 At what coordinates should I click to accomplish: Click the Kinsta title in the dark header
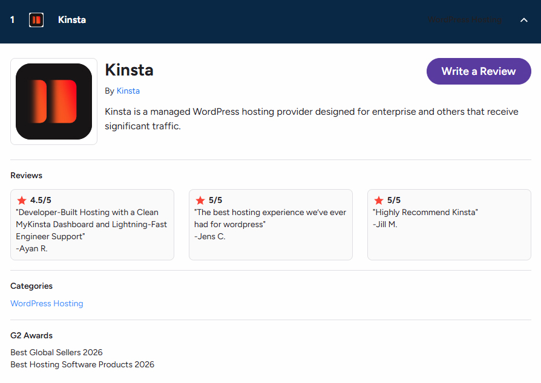coord(72,20)
